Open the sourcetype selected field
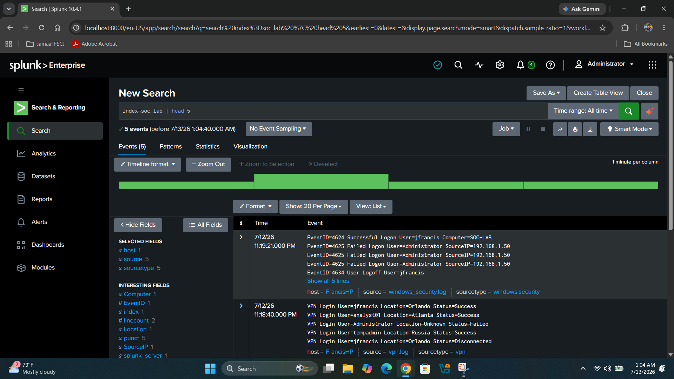The height and width of the screenshot is (379, 674). [139, 268]
